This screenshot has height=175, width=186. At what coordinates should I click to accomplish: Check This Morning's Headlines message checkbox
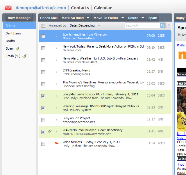pyautogui.click(x=43, y=84)
